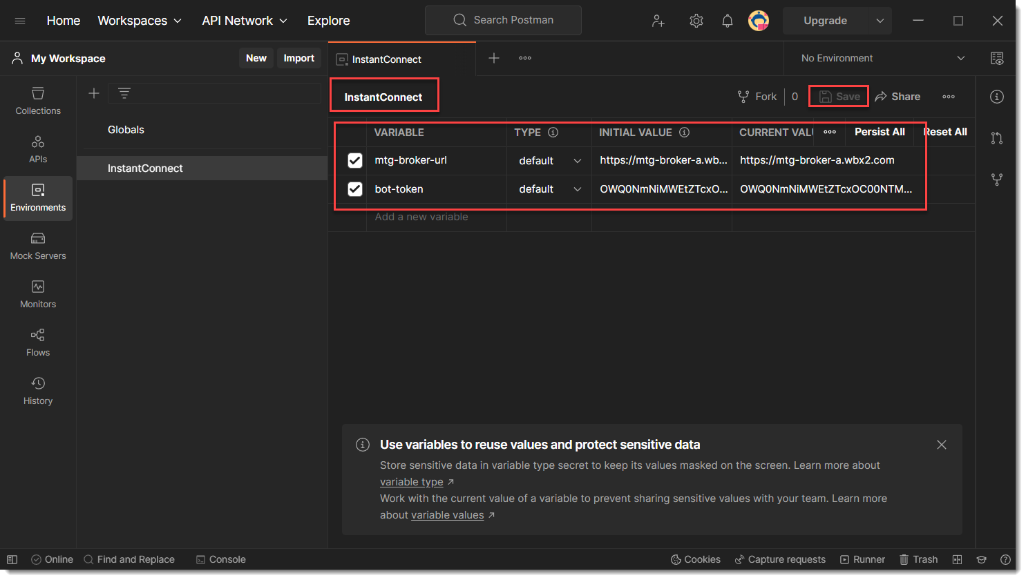This screenshot has width=1026, height=580.
Task: Open the No Environment selector
Action: 882,58
